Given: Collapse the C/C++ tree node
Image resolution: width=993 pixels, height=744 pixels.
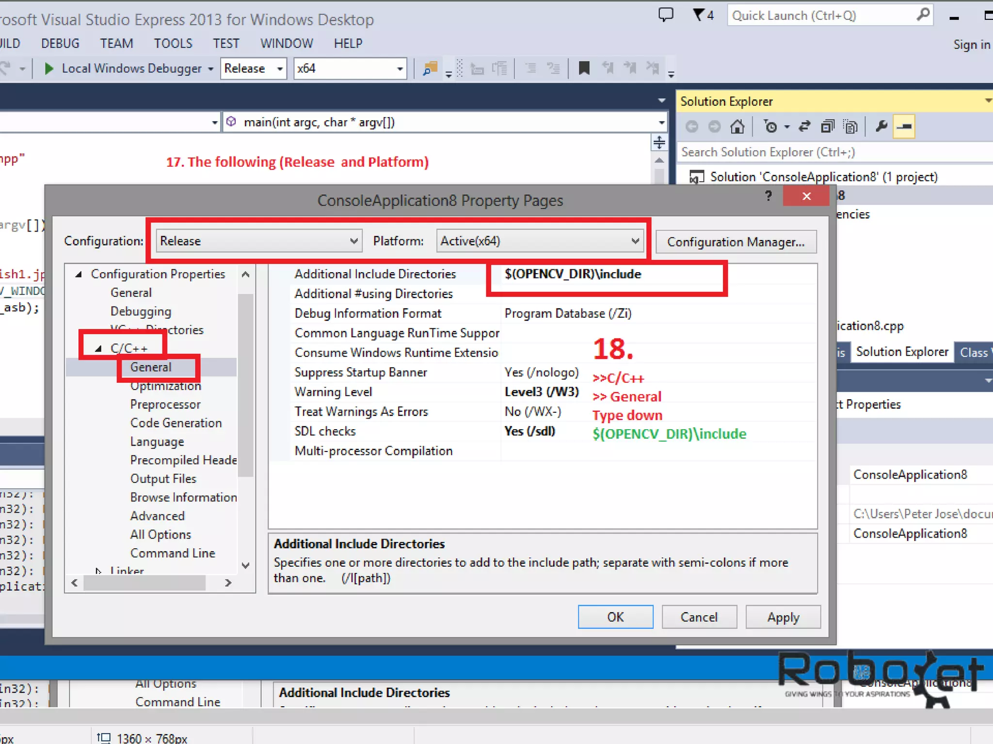Looking at the screenshot, I should [x=98, y=348].
